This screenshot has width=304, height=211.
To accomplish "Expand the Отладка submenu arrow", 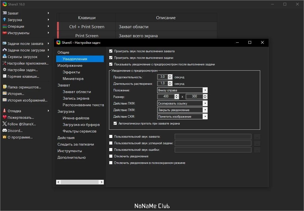I will (x=48, y=111).
